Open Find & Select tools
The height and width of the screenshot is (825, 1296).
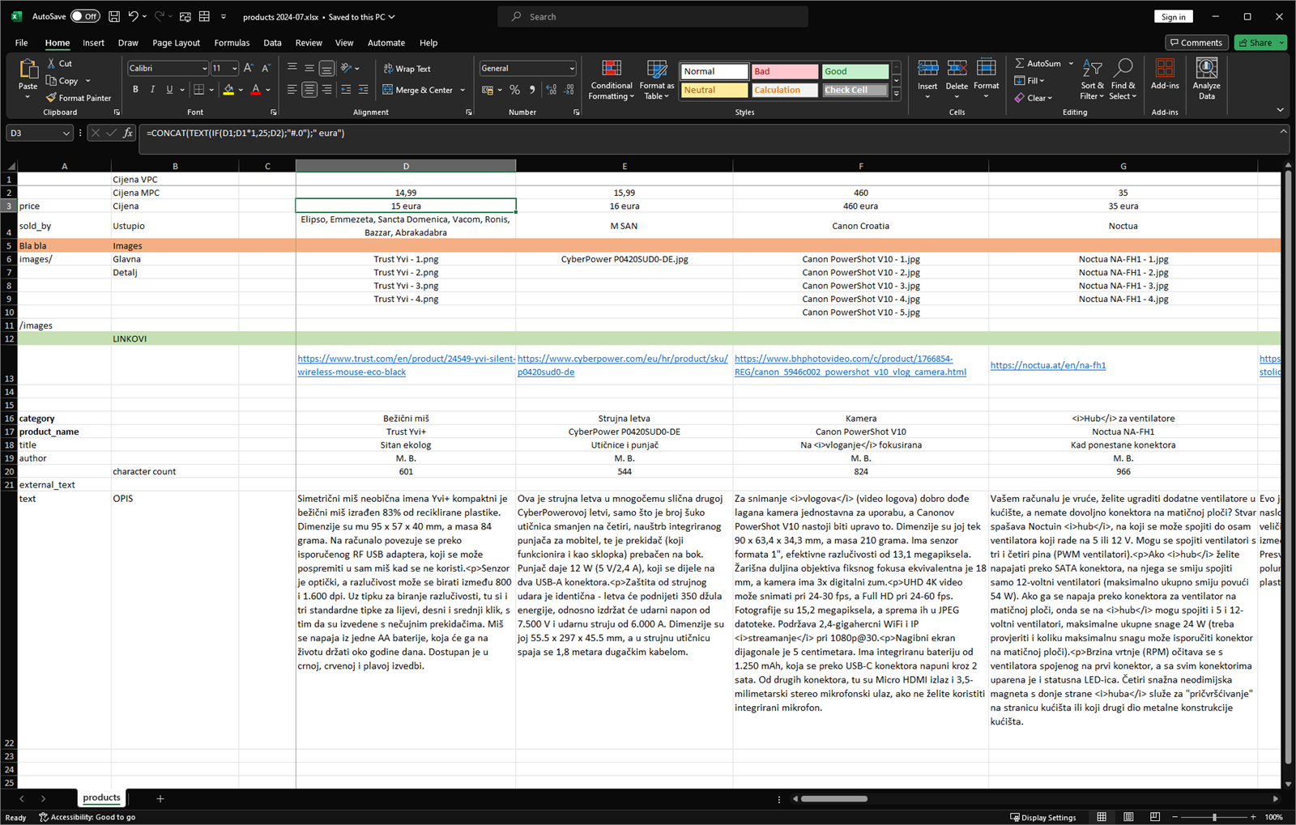(1123, 79)
